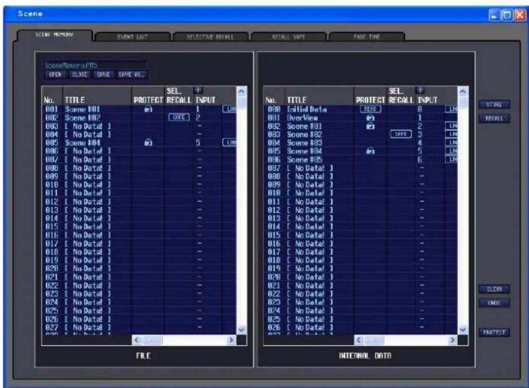529x388 pixels.
Task: Select internal row 001 OverView
Action: (360, 117)
